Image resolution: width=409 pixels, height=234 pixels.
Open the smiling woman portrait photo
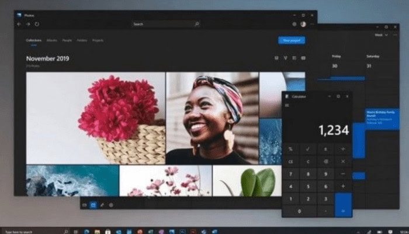pyautogui.click(x=212, y=118)
